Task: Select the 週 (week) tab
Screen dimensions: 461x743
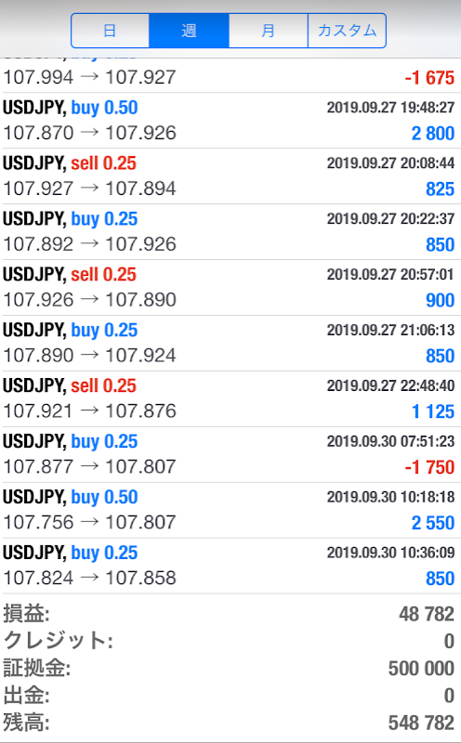Action: 189,31
